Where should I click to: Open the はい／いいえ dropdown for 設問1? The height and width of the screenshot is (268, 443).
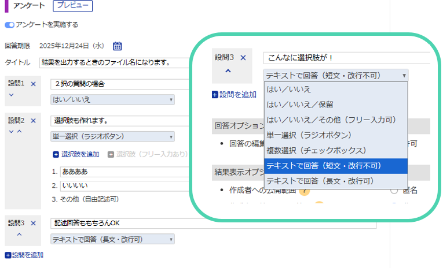tap(113, 100)
